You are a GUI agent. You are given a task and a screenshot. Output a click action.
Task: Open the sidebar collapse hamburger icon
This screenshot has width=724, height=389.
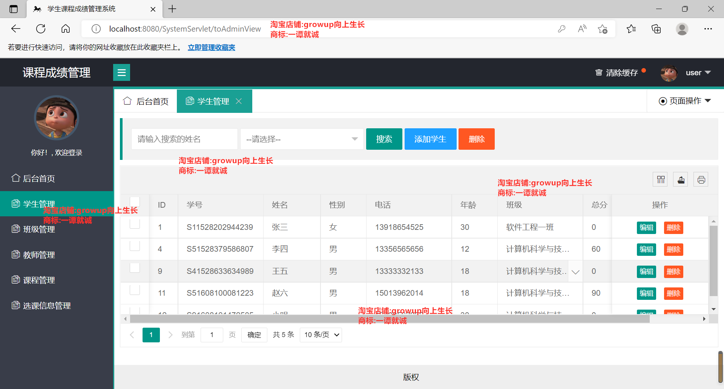pos(121,72)
